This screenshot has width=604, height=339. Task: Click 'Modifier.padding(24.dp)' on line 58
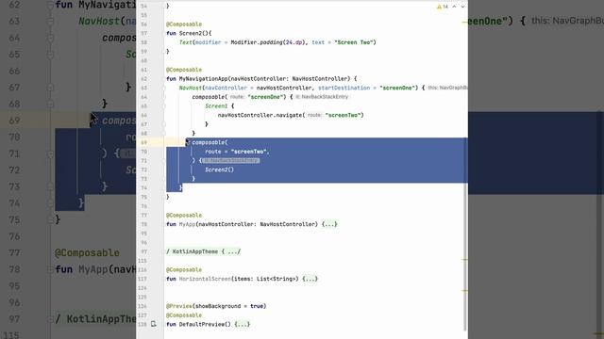point(268,42)
